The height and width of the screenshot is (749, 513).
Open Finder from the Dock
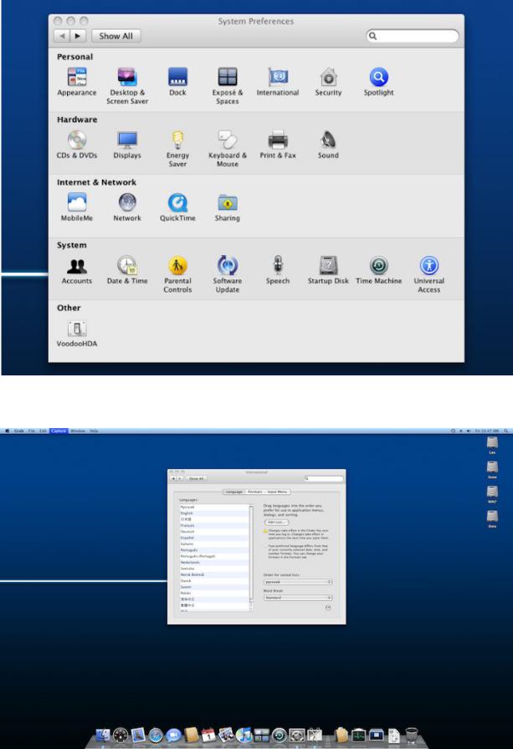click(103, 735)
